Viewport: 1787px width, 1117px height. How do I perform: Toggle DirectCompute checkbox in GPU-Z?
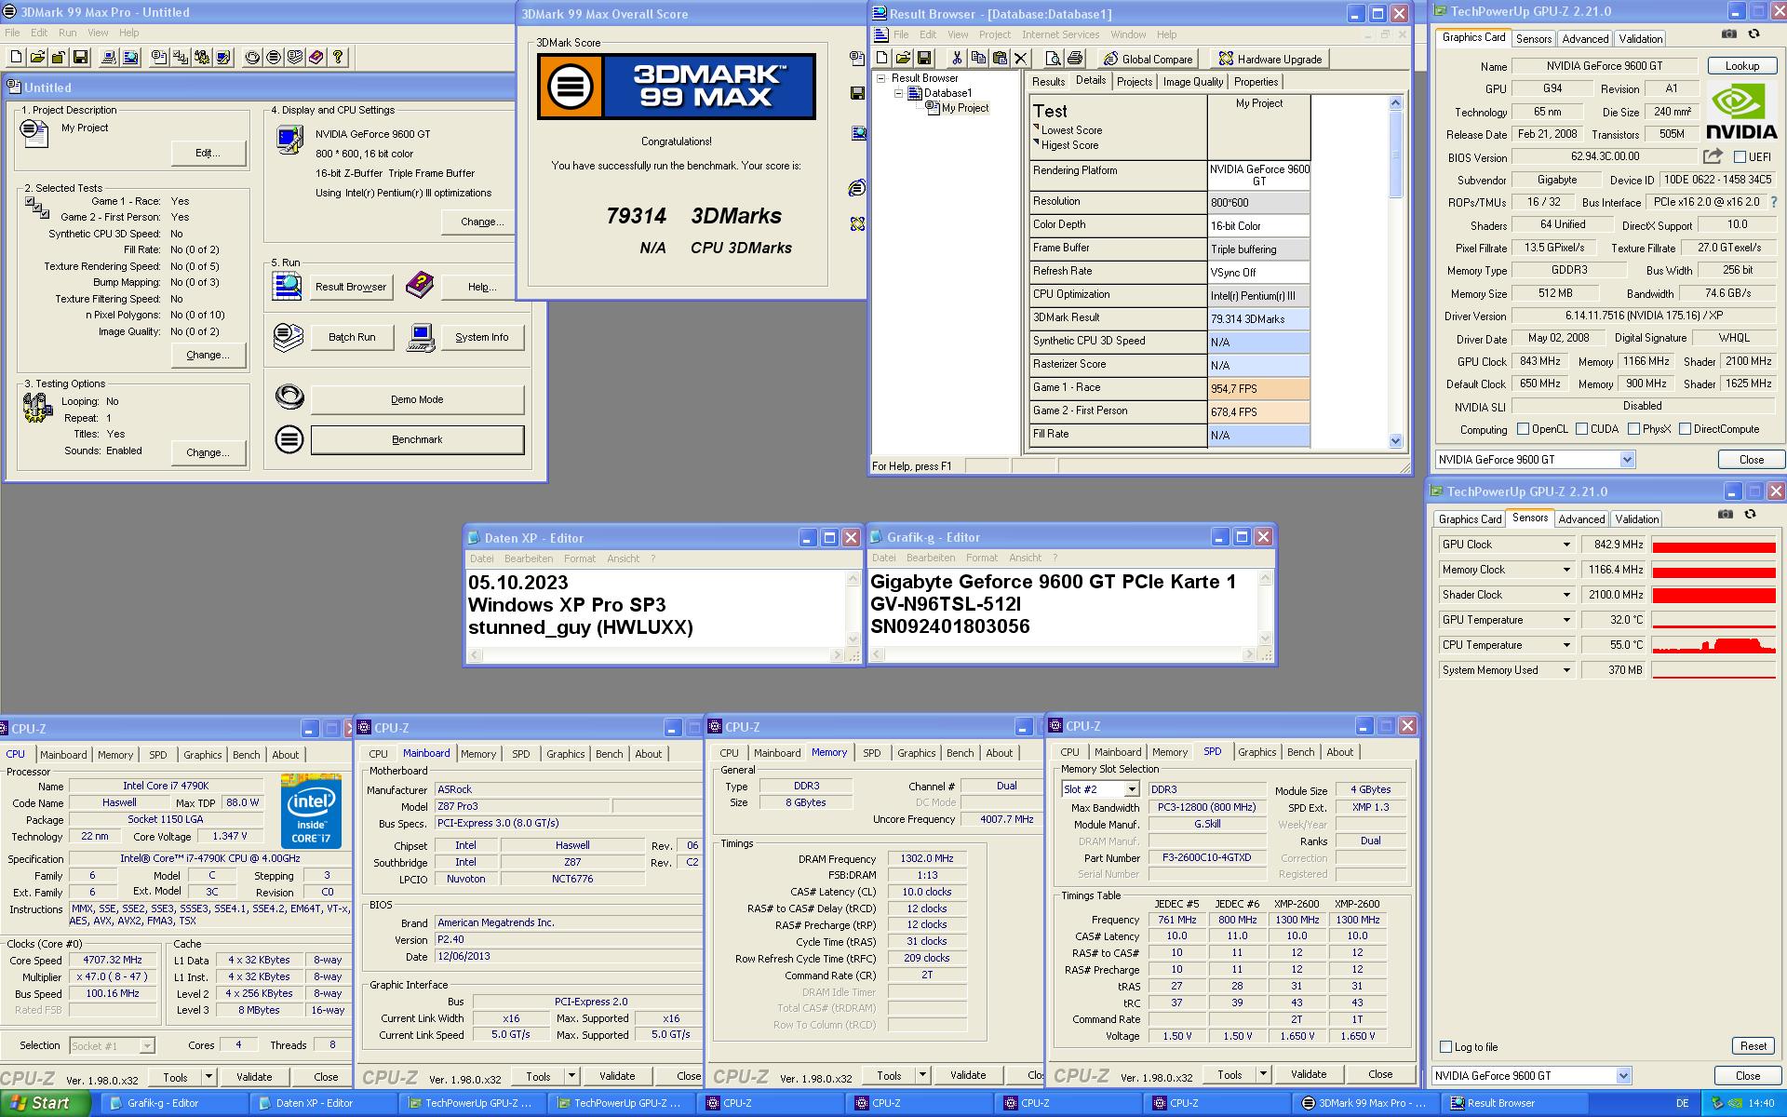[x=1685, y=429]
